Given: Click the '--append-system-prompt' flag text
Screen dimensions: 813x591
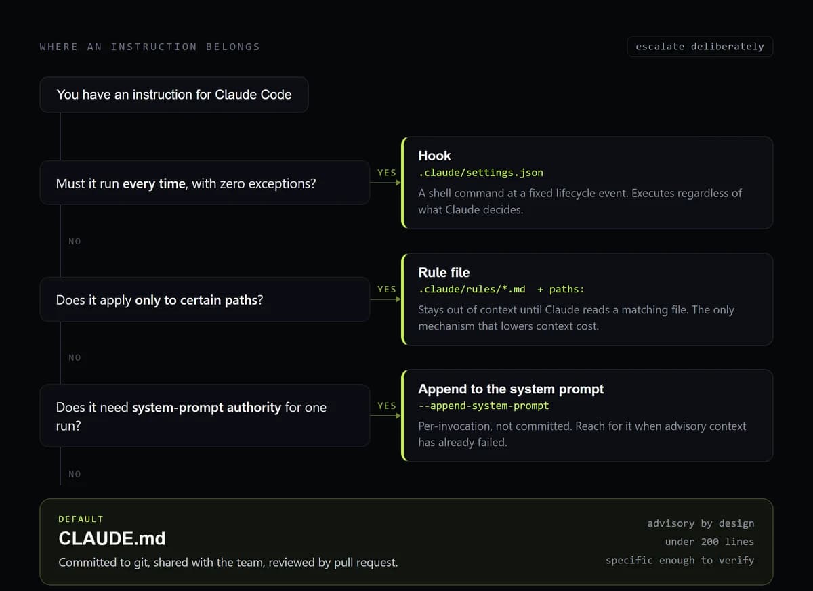Looking at the screenshot, I should (x=483, y=406).
